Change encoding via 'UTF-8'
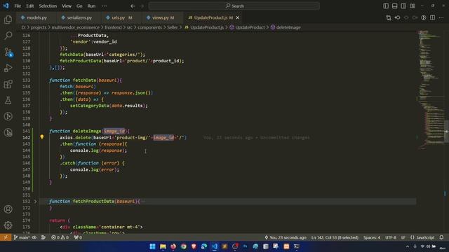The width and height of the screenshot is (449, 252). pos(391,237)
